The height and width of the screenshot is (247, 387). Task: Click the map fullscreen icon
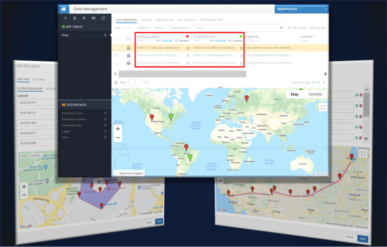323,107
